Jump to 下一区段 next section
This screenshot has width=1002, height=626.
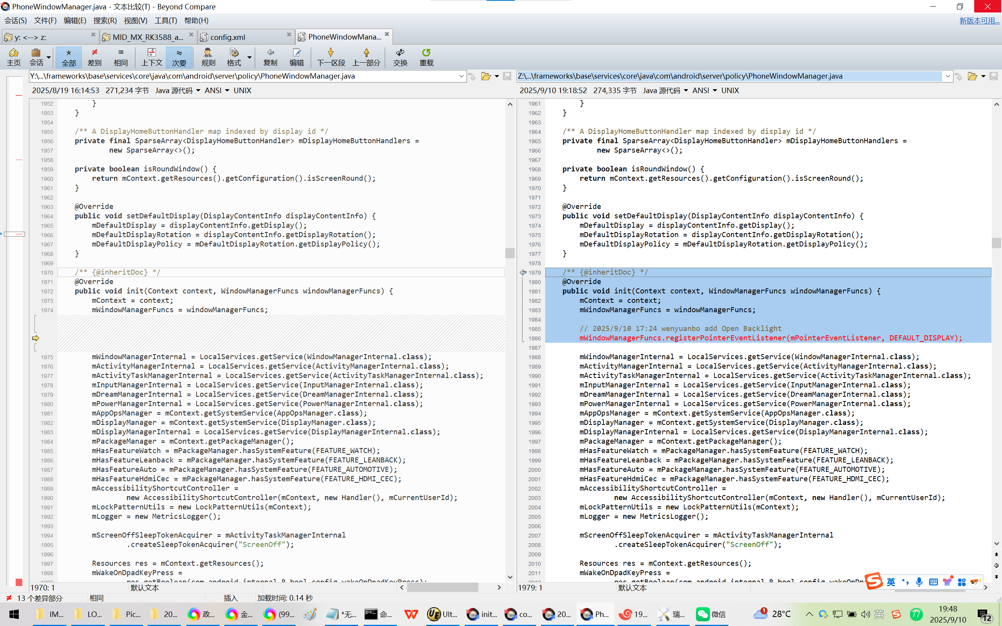331,57
